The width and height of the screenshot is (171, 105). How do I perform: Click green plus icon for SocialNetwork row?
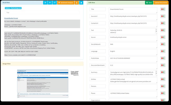tap(164, 44)
